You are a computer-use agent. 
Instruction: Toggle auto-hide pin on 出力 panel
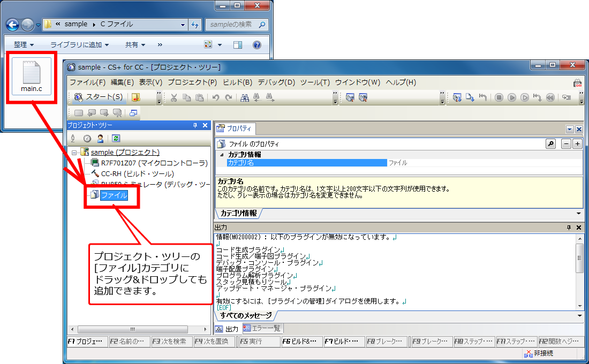click(569, 227)
